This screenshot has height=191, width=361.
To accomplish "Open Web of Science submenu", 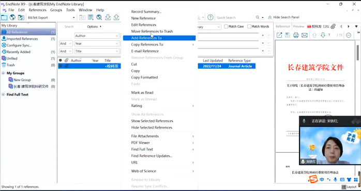I will 159,171.
